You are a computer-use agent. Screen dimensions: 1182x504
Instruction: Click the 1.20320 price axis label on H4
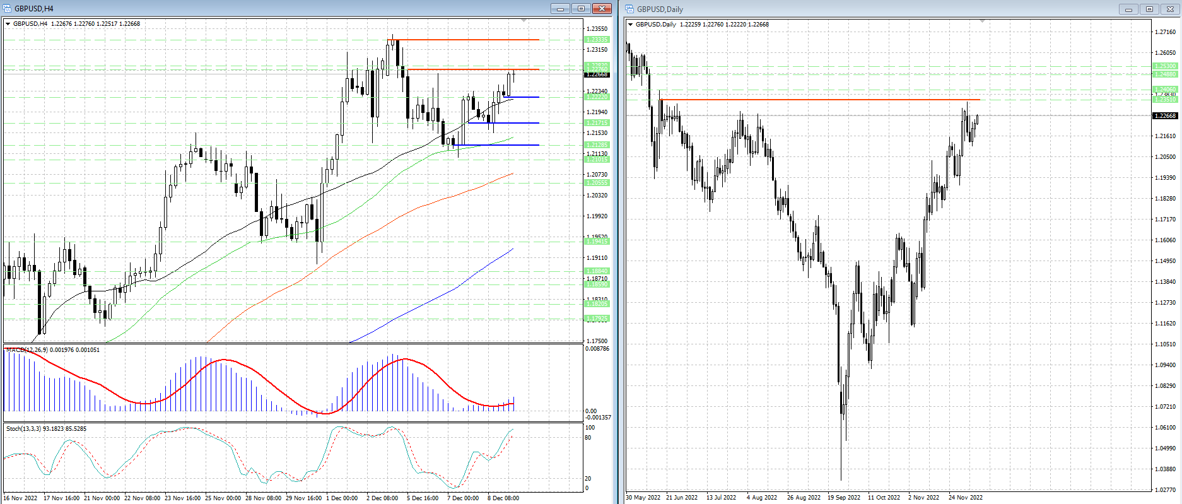click(x=597, y=196)
